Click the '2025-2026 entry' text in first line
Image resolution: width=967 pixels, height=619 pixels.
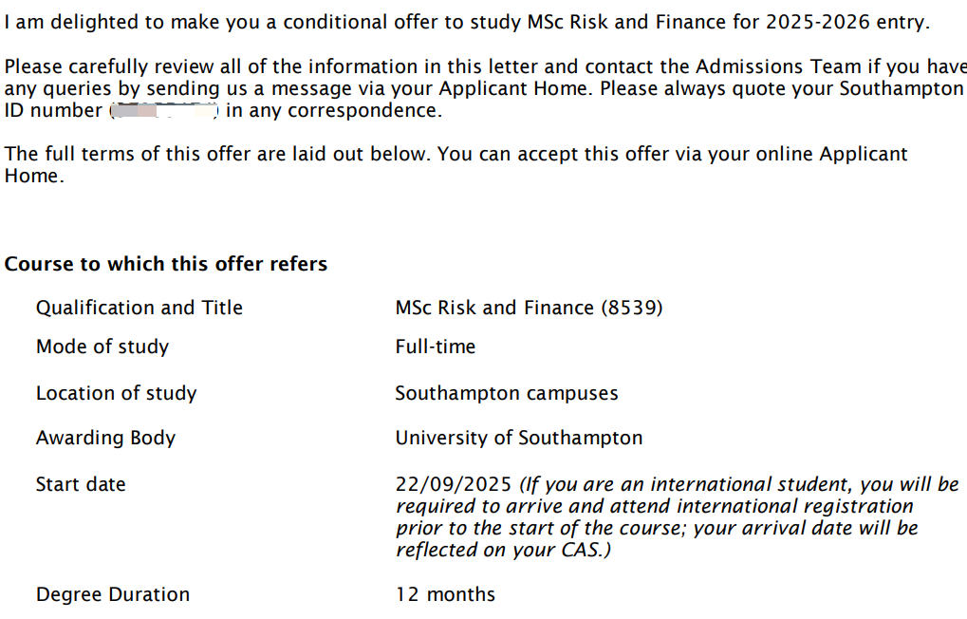pos(847,22)
